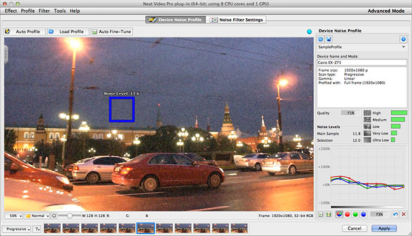This screenshot has width=412, height=236.
Task: Click the Cancel button
Action: (354, 228)
